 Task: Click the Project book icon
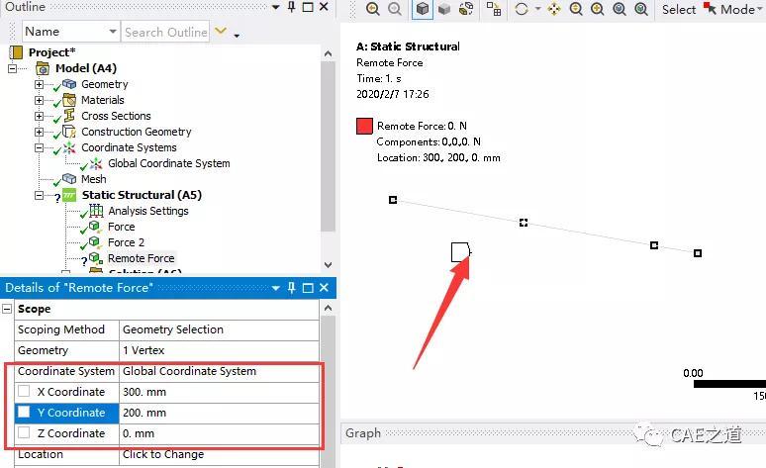(16, 52)
